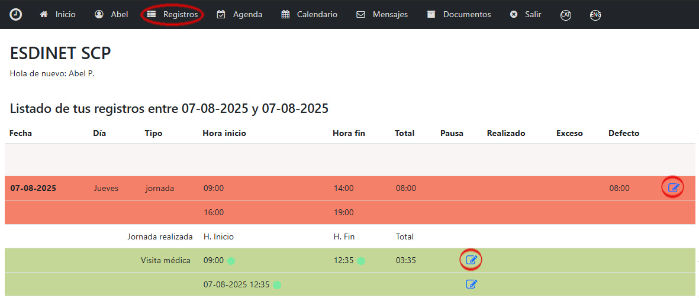Click the Hora inicio column header

224,133
